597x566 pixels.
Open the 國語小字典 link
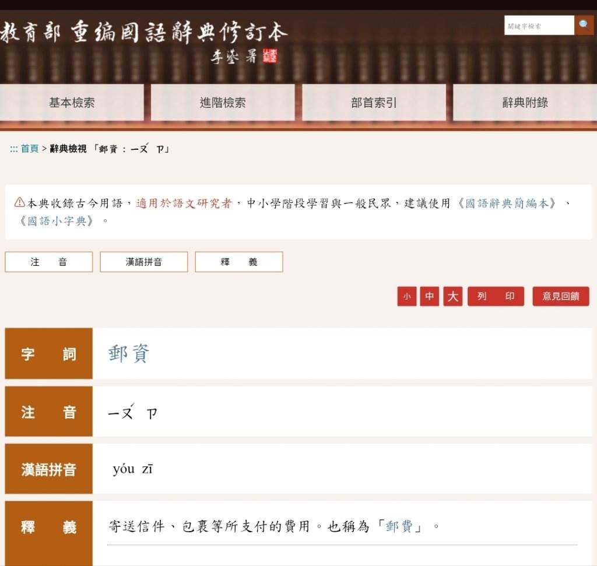coord(57,221)
